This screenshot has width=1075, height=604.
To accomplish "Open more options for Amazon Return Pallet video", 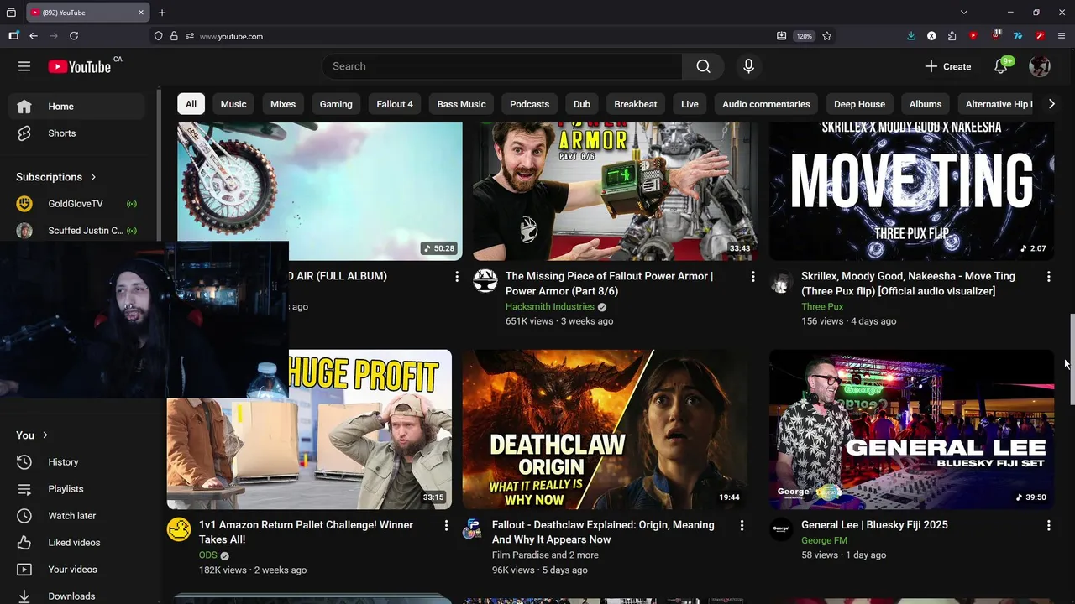I will pyautogui.click(x=446, y=525).
